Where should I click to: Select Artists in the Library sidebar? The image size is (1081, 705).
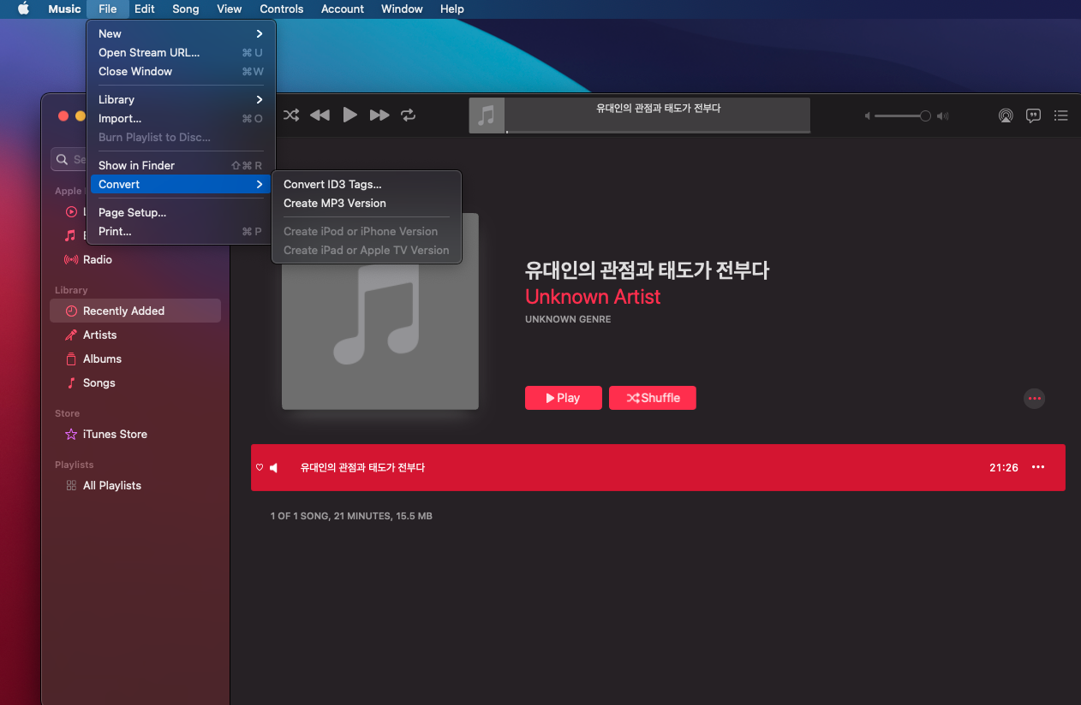tap(135, 335)
